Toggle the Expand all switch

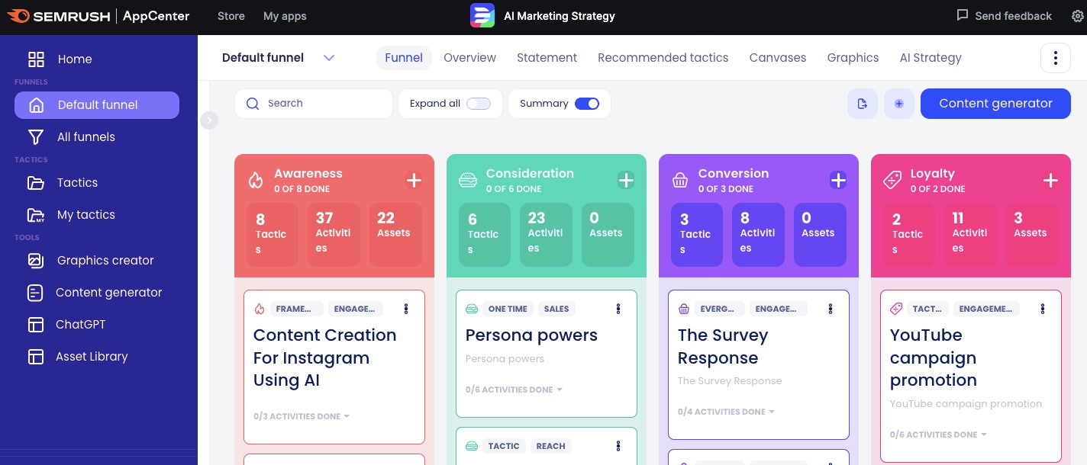tap(479, 104)
